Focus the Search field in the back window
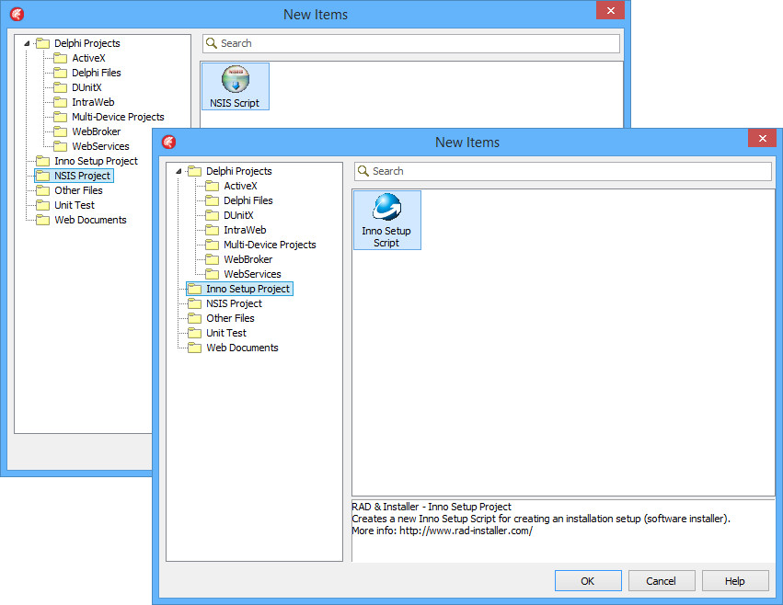Screen dimensions: 783x605 [411, 43]
